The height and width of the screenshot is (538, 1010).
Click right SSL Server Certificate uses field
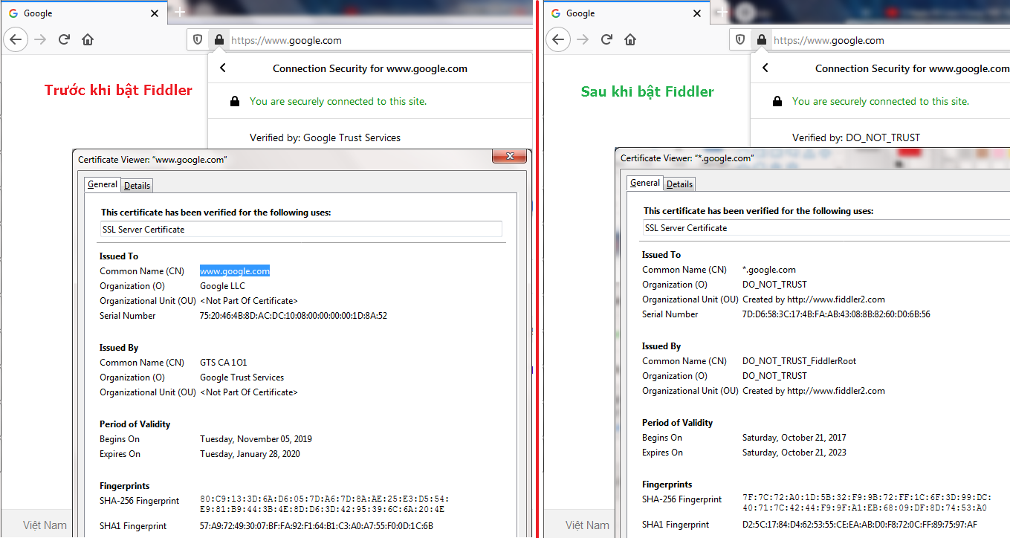point(826,228)
